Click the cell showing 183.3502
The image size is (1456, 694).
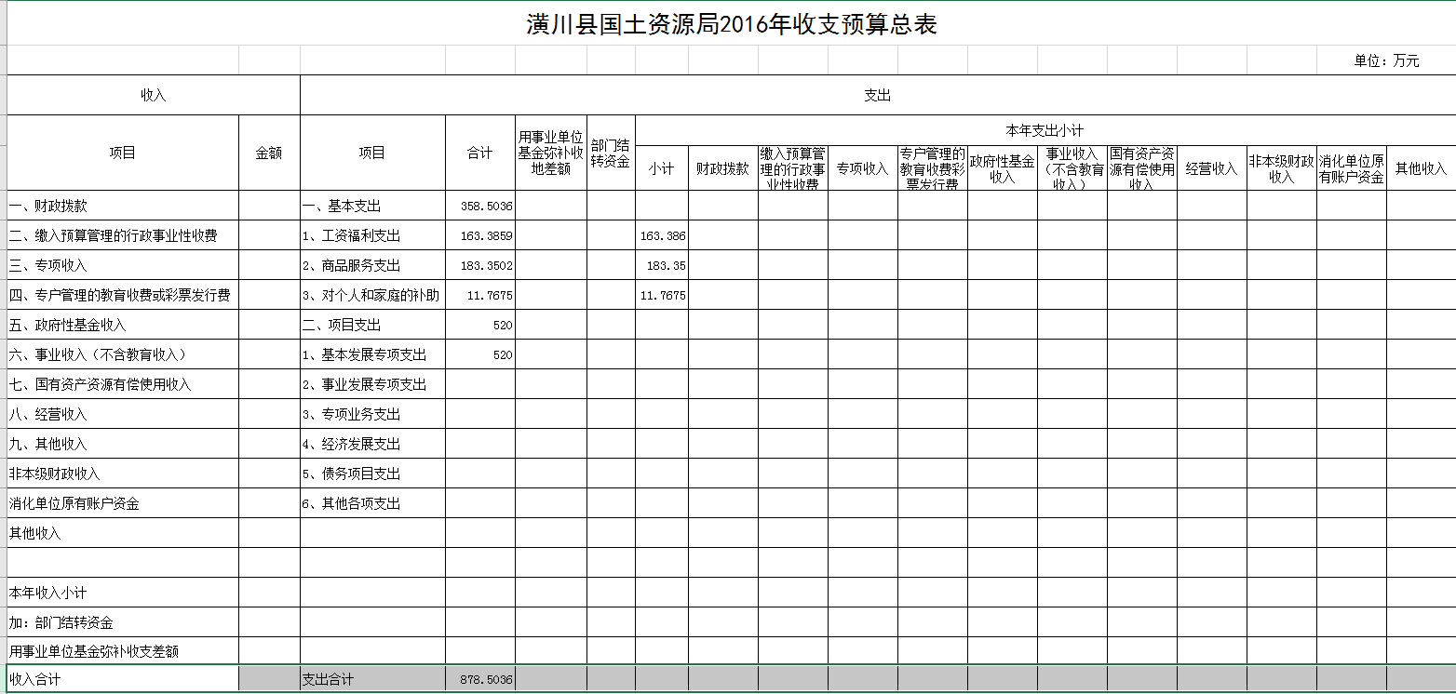[480, 265]
